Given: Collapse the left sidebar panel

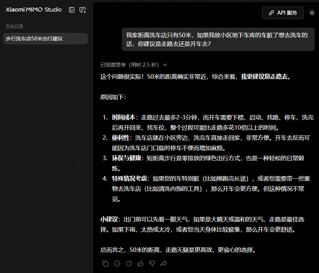Looking at the screenshot, I should [72, 10].
